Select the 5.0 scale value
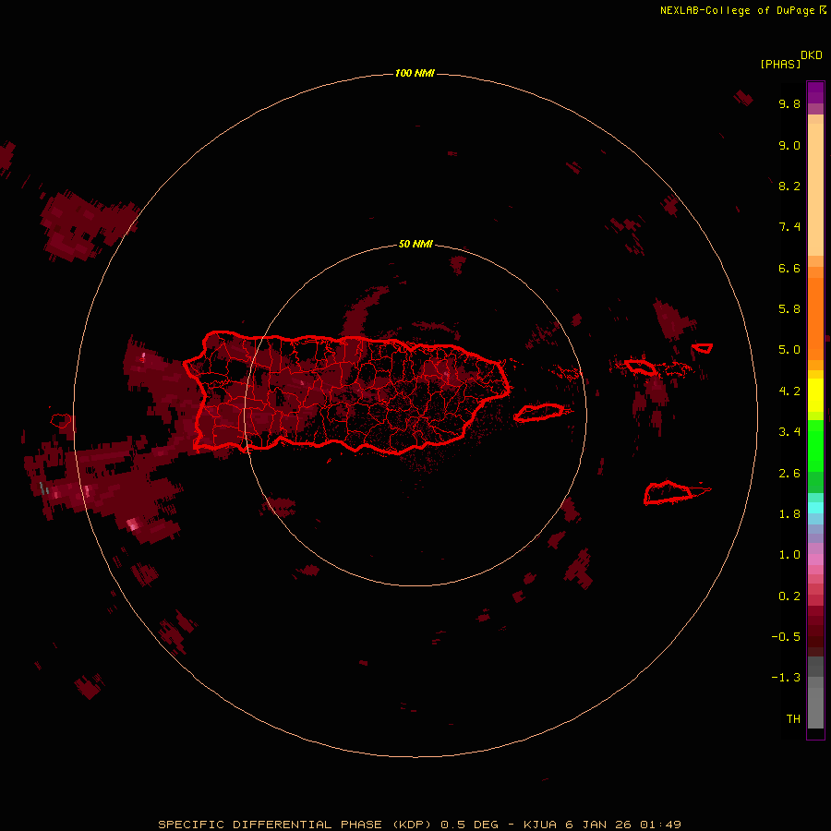This screenshot has width=831, height=831. click(789, 350)
